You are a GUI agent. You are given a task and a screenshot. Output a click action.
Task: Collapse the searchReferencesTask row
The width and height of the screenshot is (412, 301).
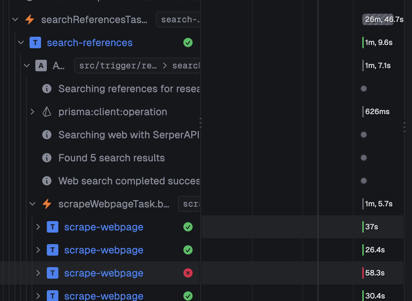click(x=15, y=19)
